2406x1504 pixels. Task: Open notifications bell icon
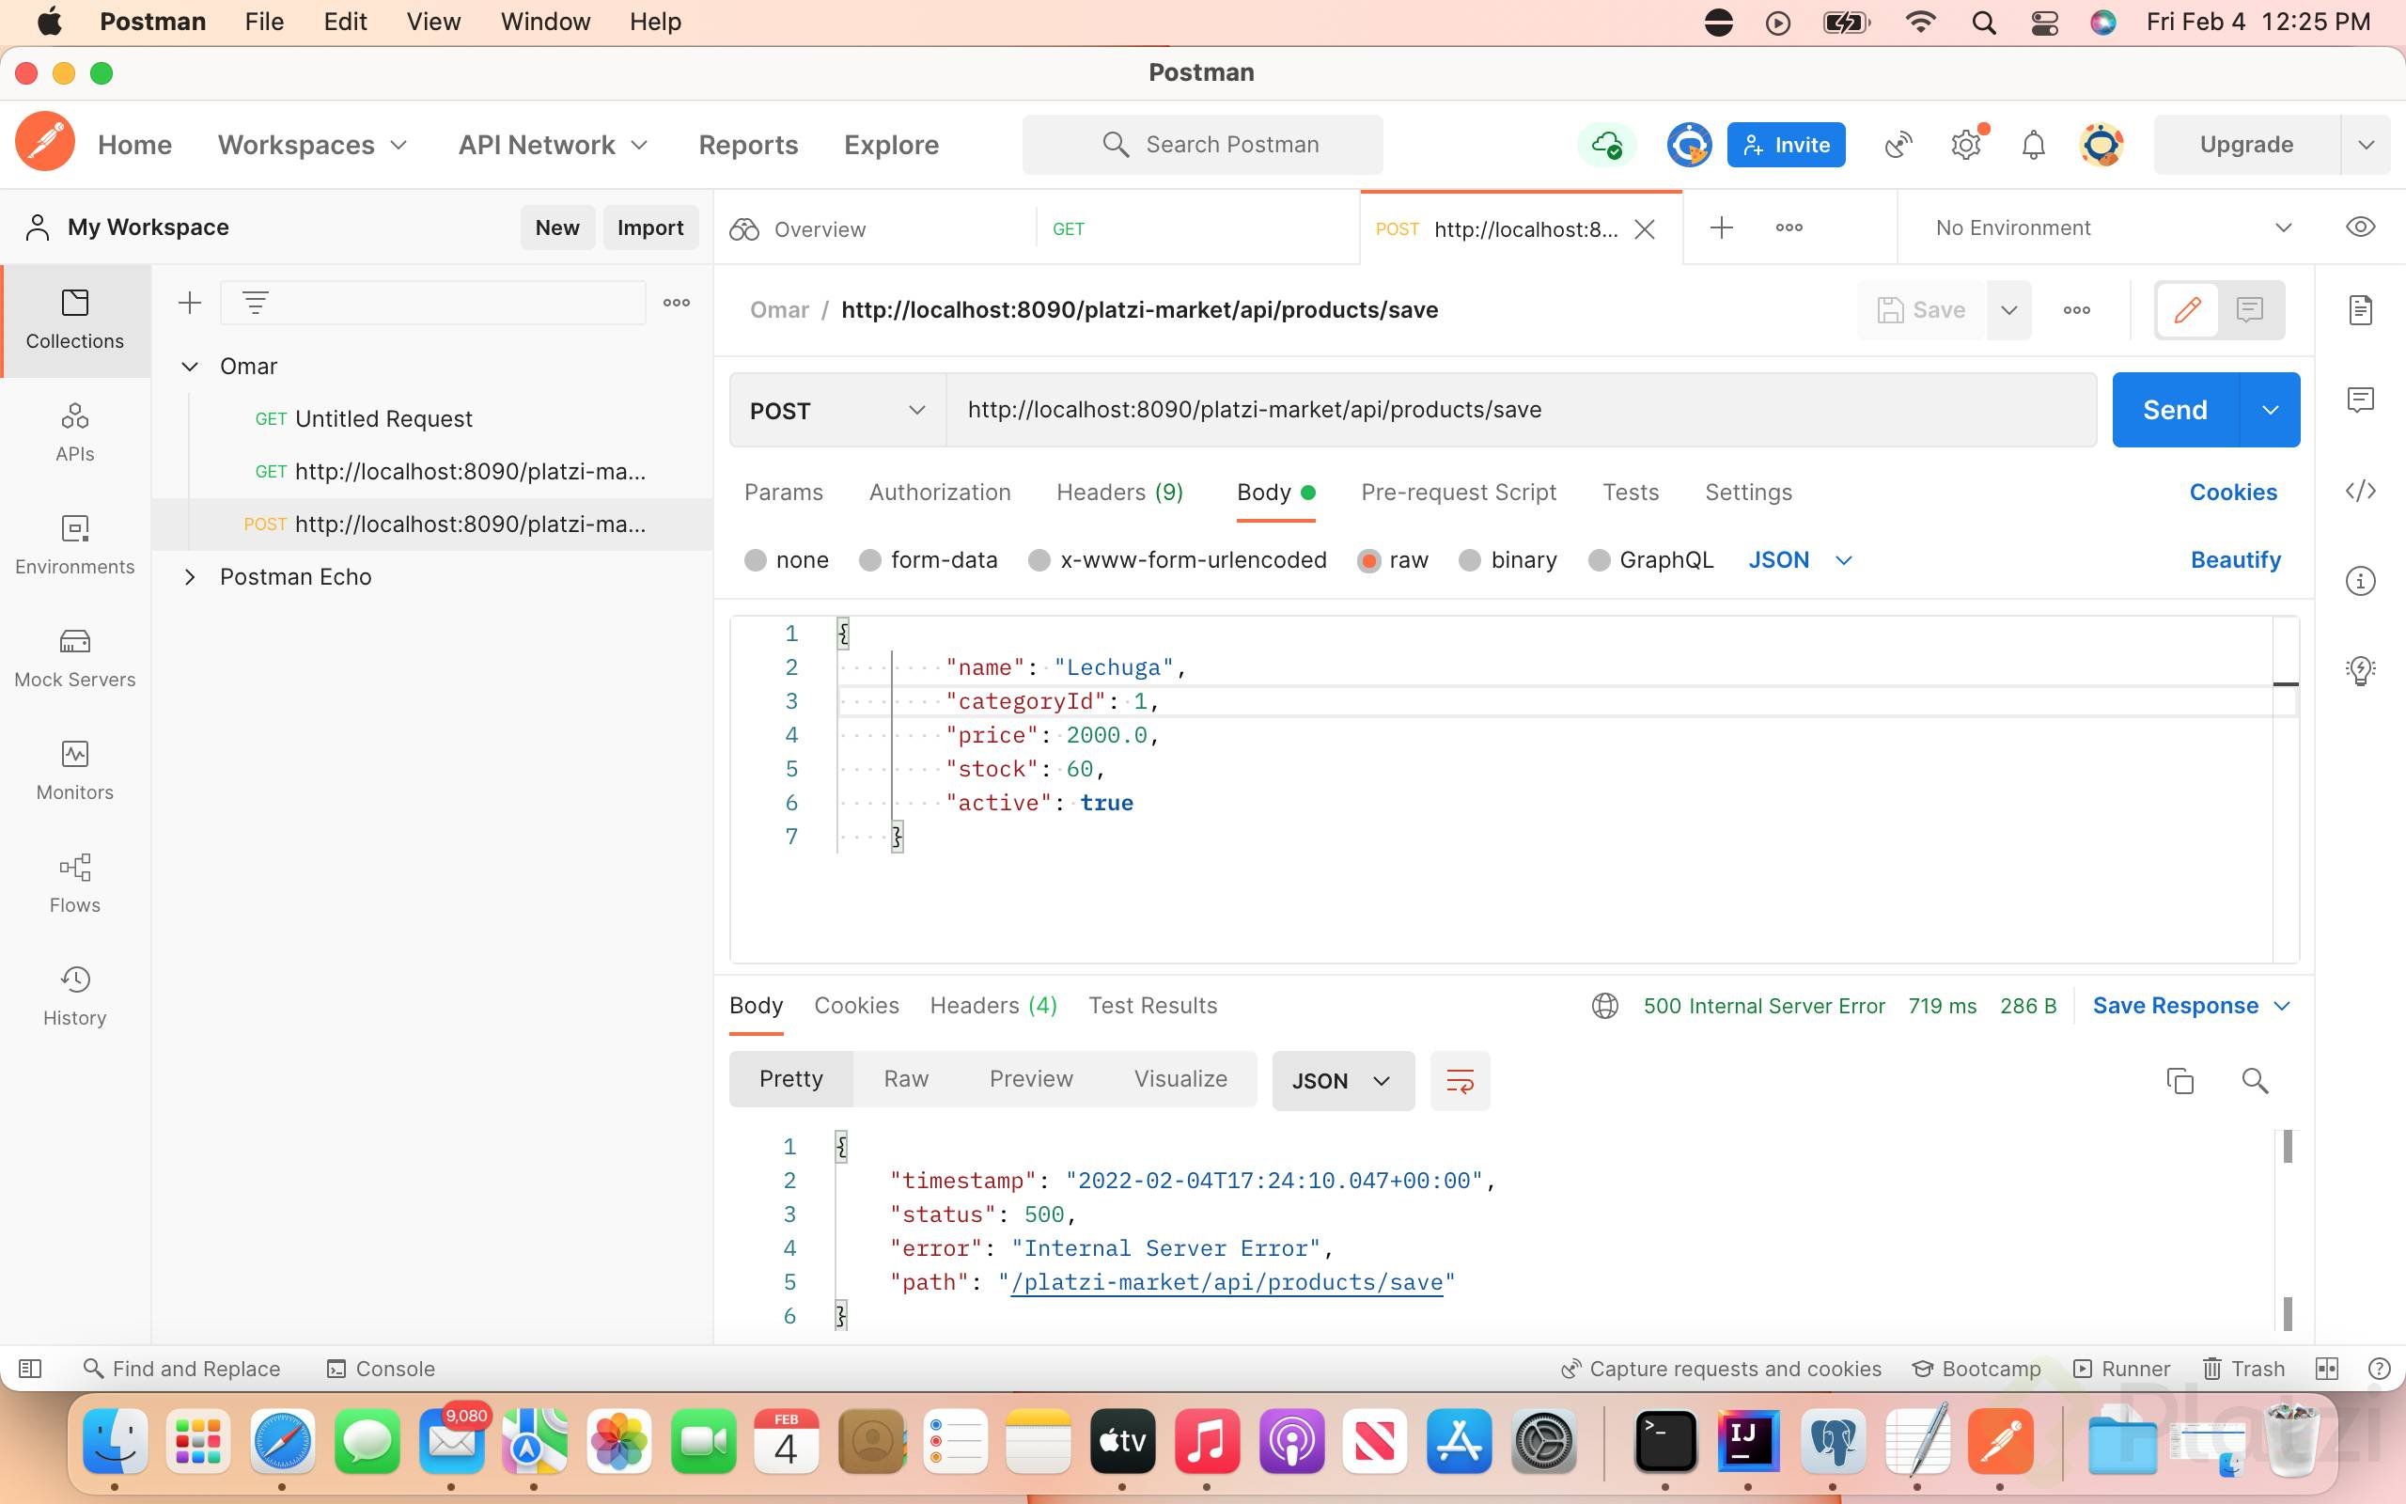pyautogui.click(x=2033, y=145)
